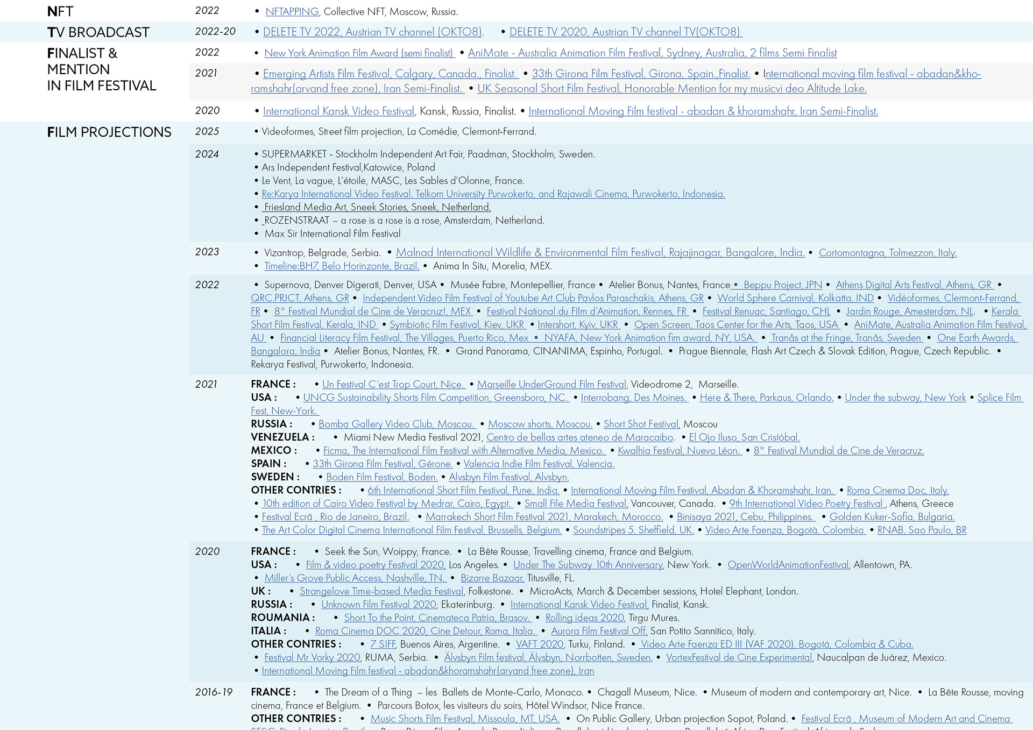This screenshot has width=1033, height=730.
Task: Click Timeline:BHZ Belo Horizonte link
Action: 341,266
